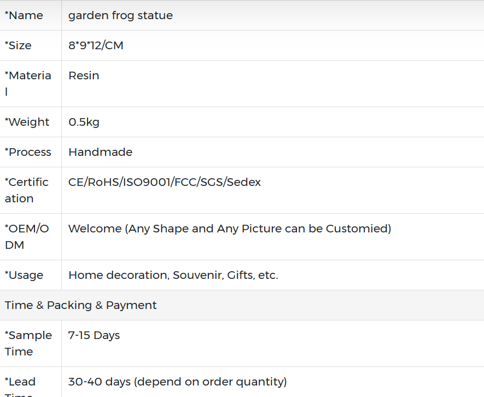Click the '*Size' label cell

coord(19,45)
